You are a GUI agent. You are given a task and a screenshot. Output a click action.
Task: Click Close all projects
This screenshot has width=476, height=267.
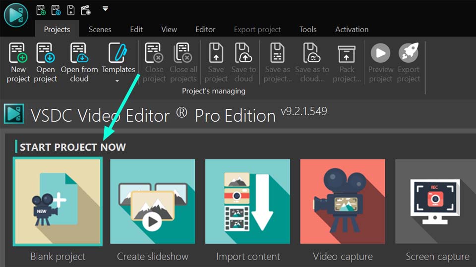click(x=183, y=62)
